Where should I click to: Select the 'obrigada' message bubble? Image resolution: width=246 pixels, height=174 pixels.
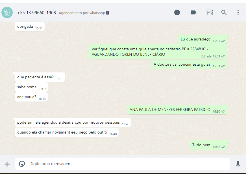pos(30,27)
